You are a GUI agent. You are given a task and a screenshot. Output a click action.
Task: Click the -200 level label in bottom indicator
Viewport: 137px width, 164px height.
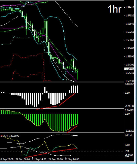(x=127, y=151)
